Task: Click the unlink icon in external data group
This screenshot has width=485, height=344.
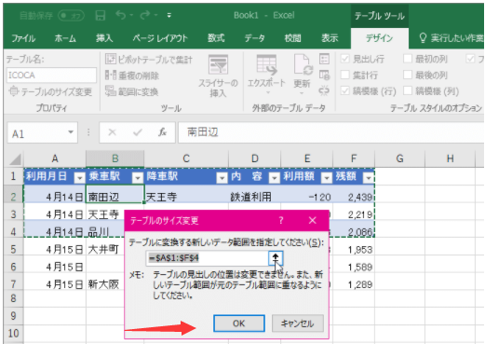Action: (324, 91)
